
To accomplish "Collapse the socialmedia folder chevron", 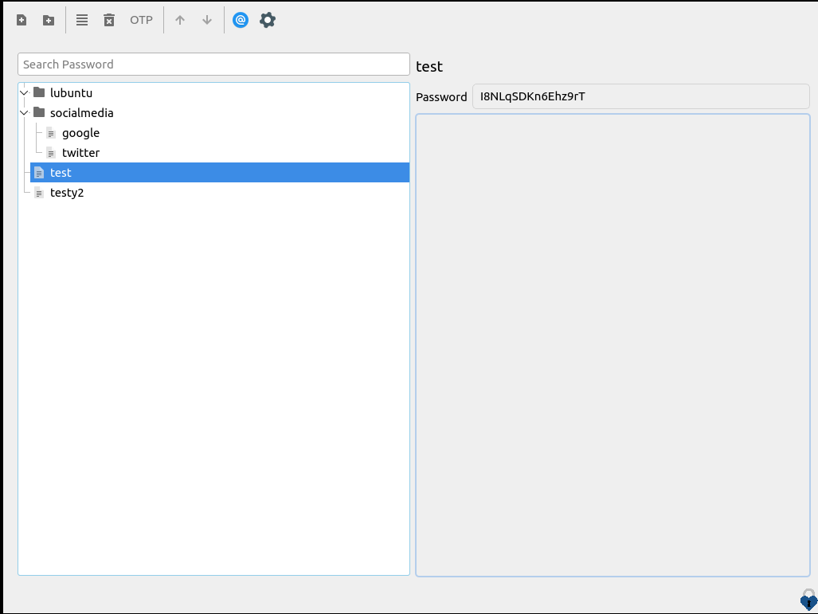I will point(24,113).
